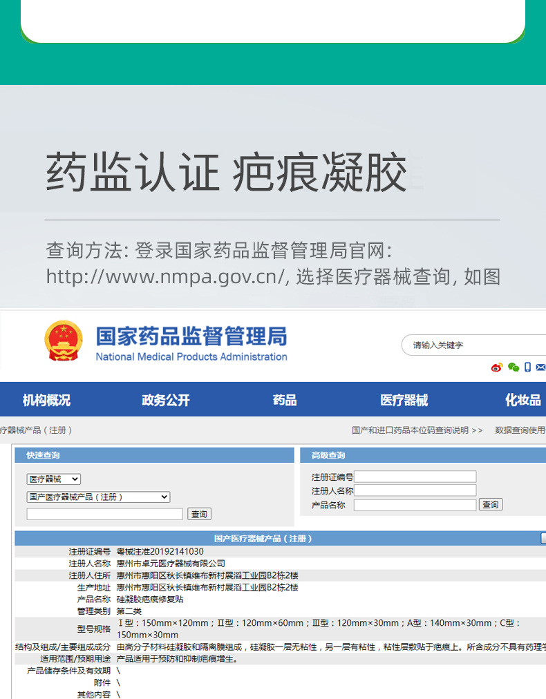Click the mobile phone icon
Image resolution: width=546 pixels, height=699 pixels.
point(527,367)
